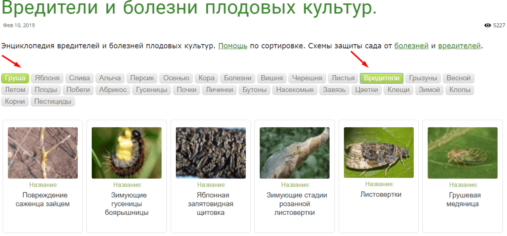Select the Кора filter tag

pyautogui.click(x=207, y=78)
